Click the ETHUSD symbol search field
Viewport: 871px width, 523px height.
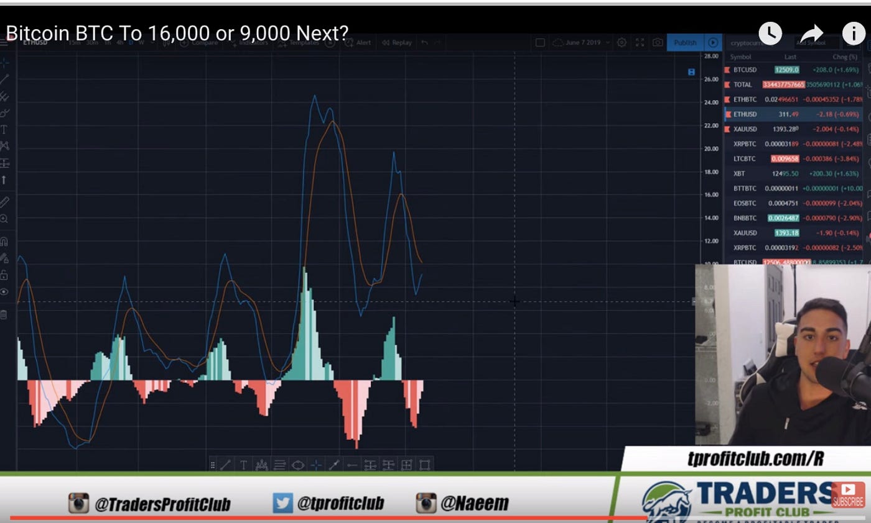pos(36,42)
